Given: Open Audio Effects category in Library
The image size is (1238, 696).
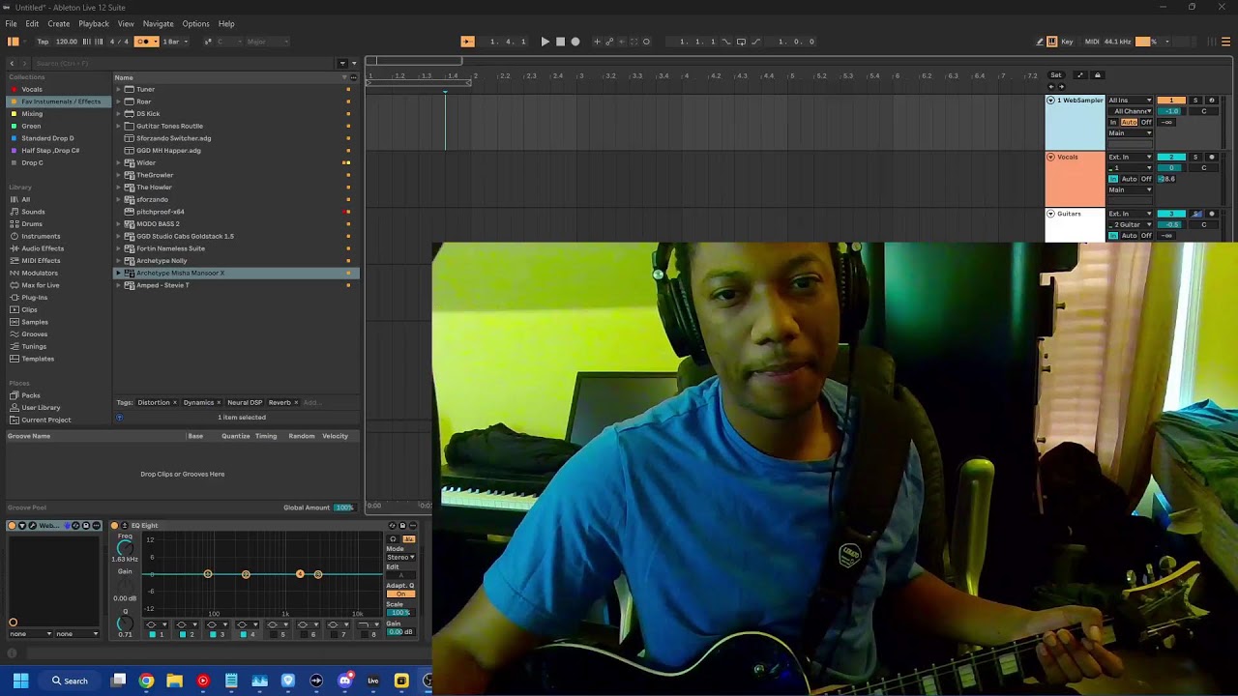Looking at the screenshot, I should click(43, 248).
